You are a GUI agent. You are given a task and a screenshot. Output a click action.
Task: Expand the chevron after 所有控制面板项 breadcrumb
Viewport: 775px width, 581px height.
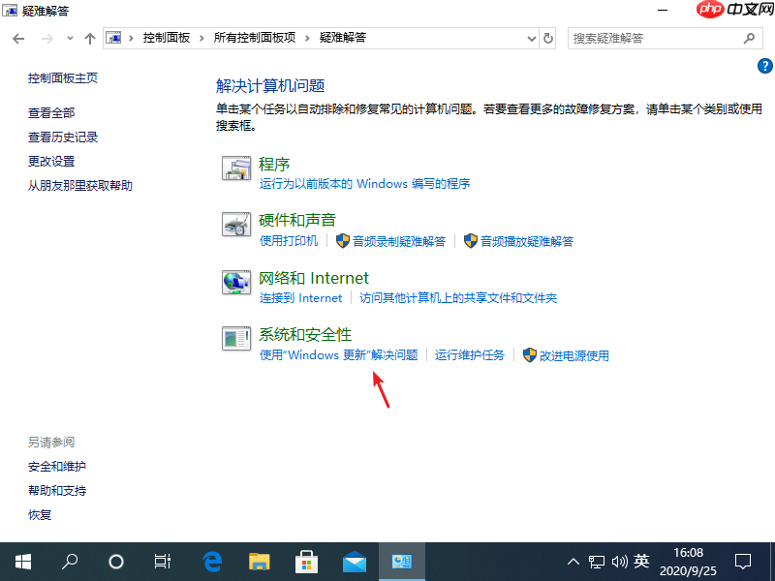(x=307, y=38)
